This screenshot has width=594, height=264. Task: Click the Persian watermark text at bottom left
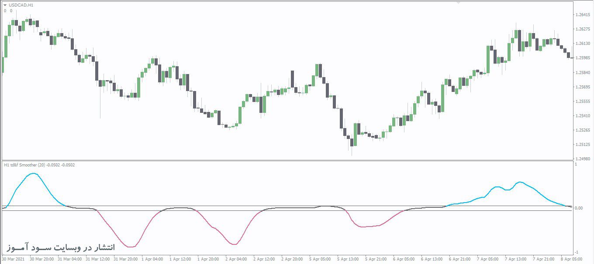[x=61, y=247]
